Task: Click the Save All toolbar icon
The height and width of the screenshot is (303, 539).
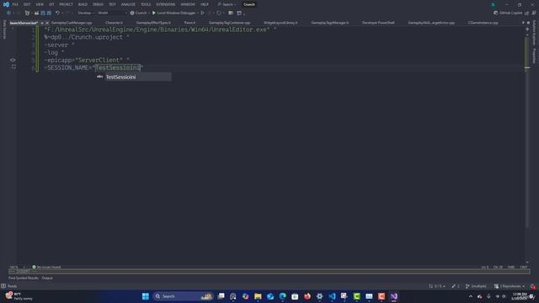Action: click(49, 13)
